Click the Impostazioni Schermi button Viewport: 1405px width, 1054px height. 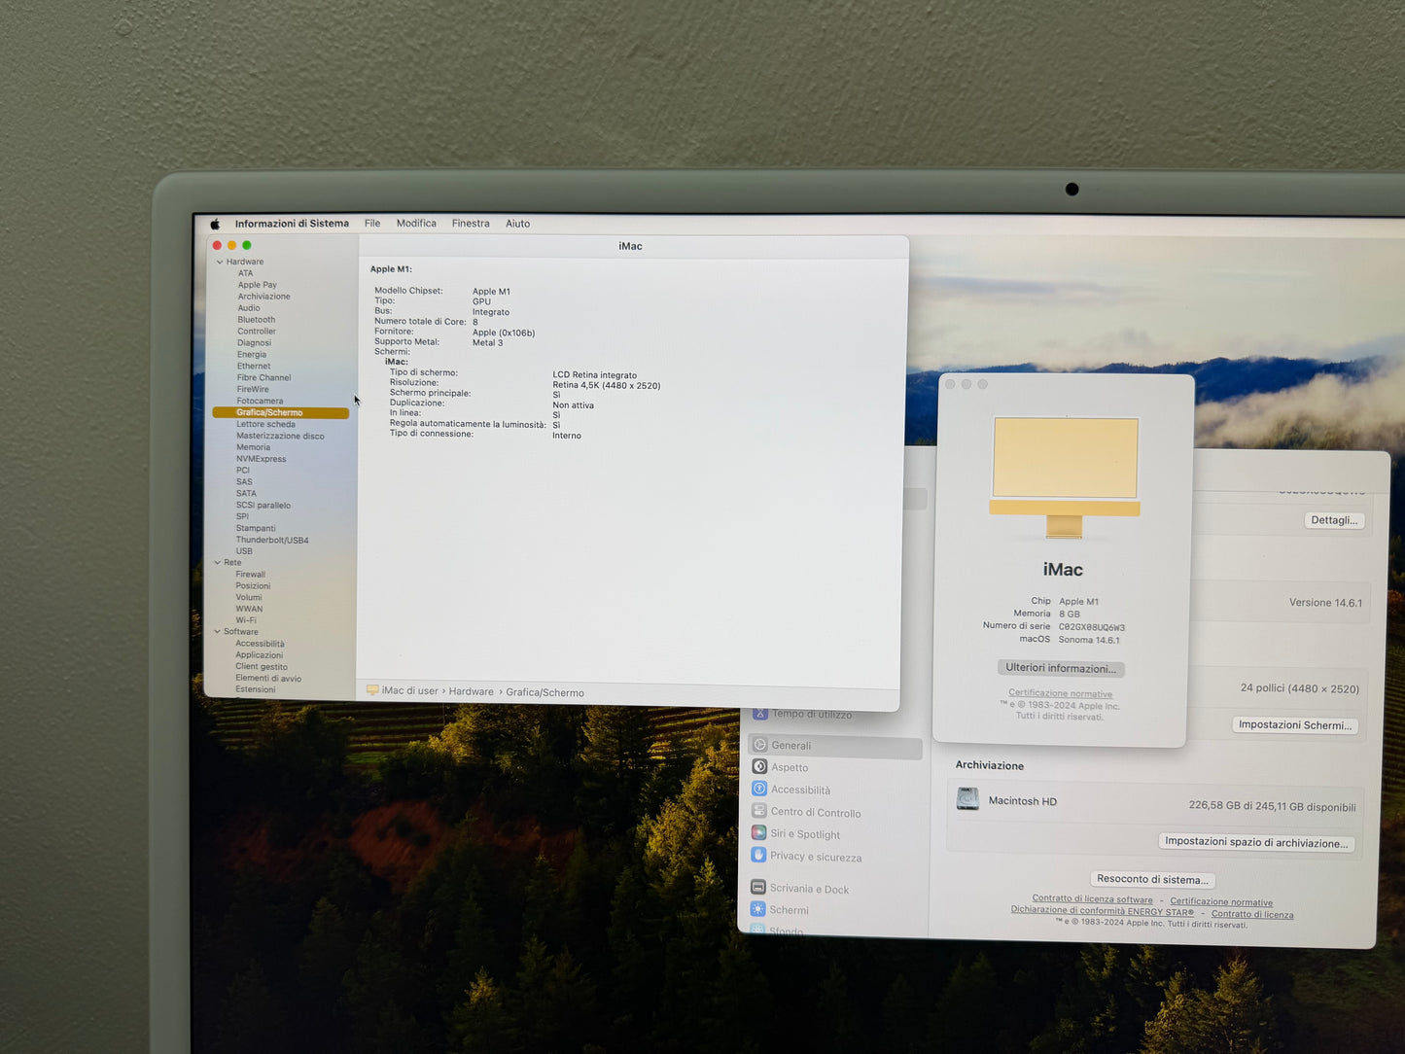point(1295,724)
